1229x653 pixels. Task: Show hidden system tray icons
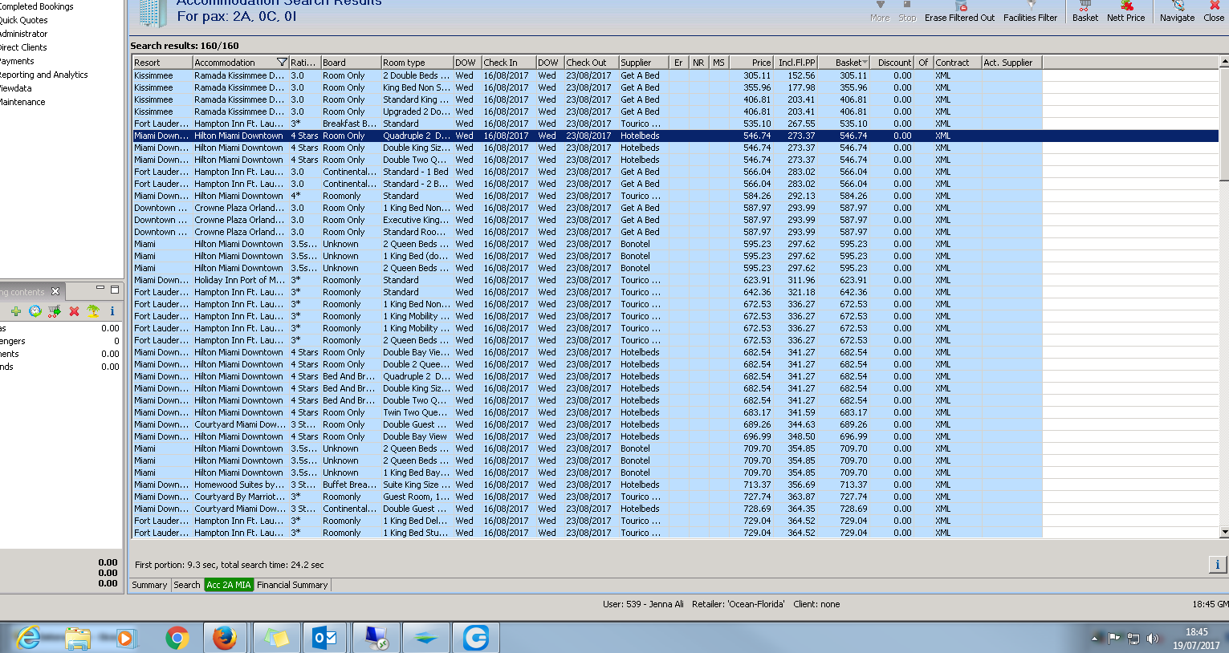(1095, 639)
